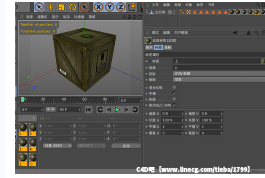The width and height of the screenshot is (265, 178).
Task: Go to start of animation
Action: point(88,110)
